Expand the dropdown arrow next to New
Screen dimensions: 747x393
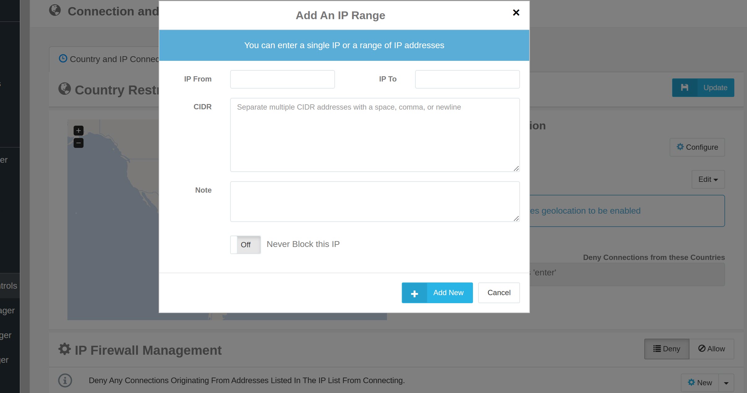pyautogui.click(x=727, y=383)
